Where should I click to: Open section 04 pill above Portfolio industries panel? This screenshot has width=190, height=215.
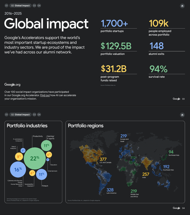(39, 115)
